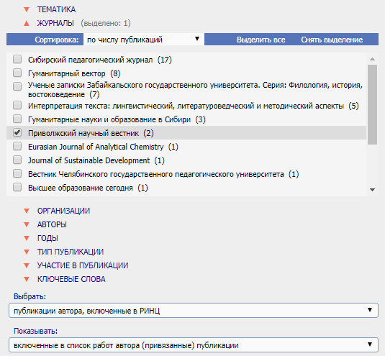Image resolution: width=385 pixels, height=356 pixels.
Task: Click the journal list scrollbar down arrow
Action: 373,190
